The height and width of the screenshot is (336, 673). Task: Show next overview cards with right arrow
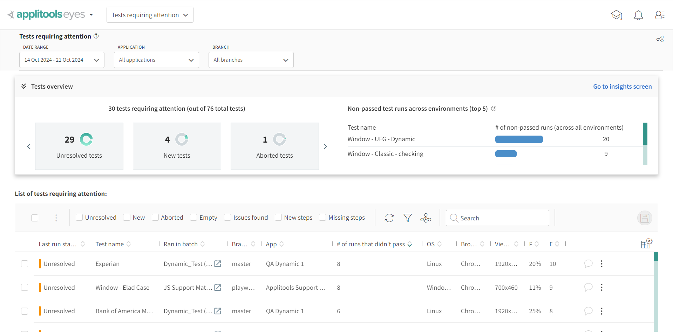325,146
